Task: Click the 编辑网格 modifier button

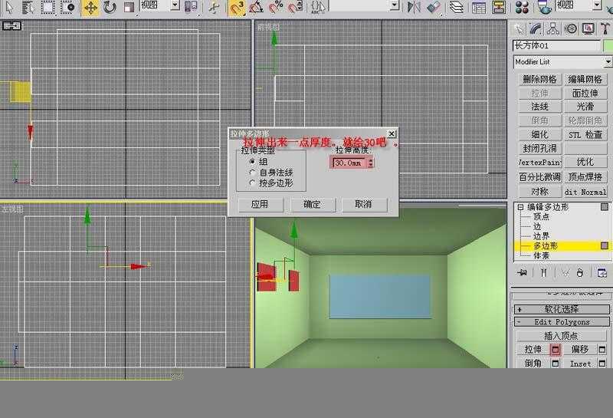Action: (585, 80)
